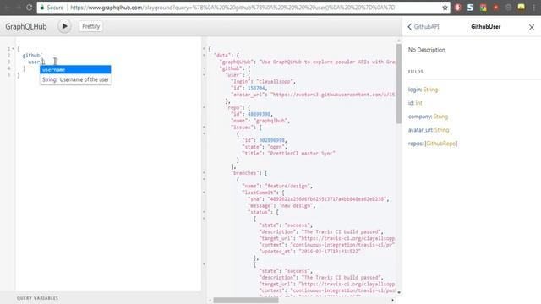Click the horizontal results scrollbar thumb
Screen dimensions: 541x304
246,301
